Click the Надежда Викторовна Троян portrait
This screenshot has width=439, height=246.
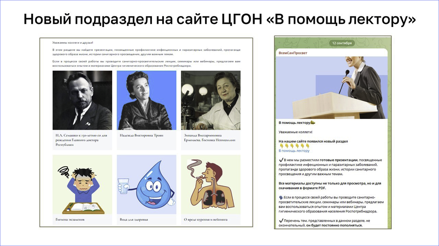point(146,100)
